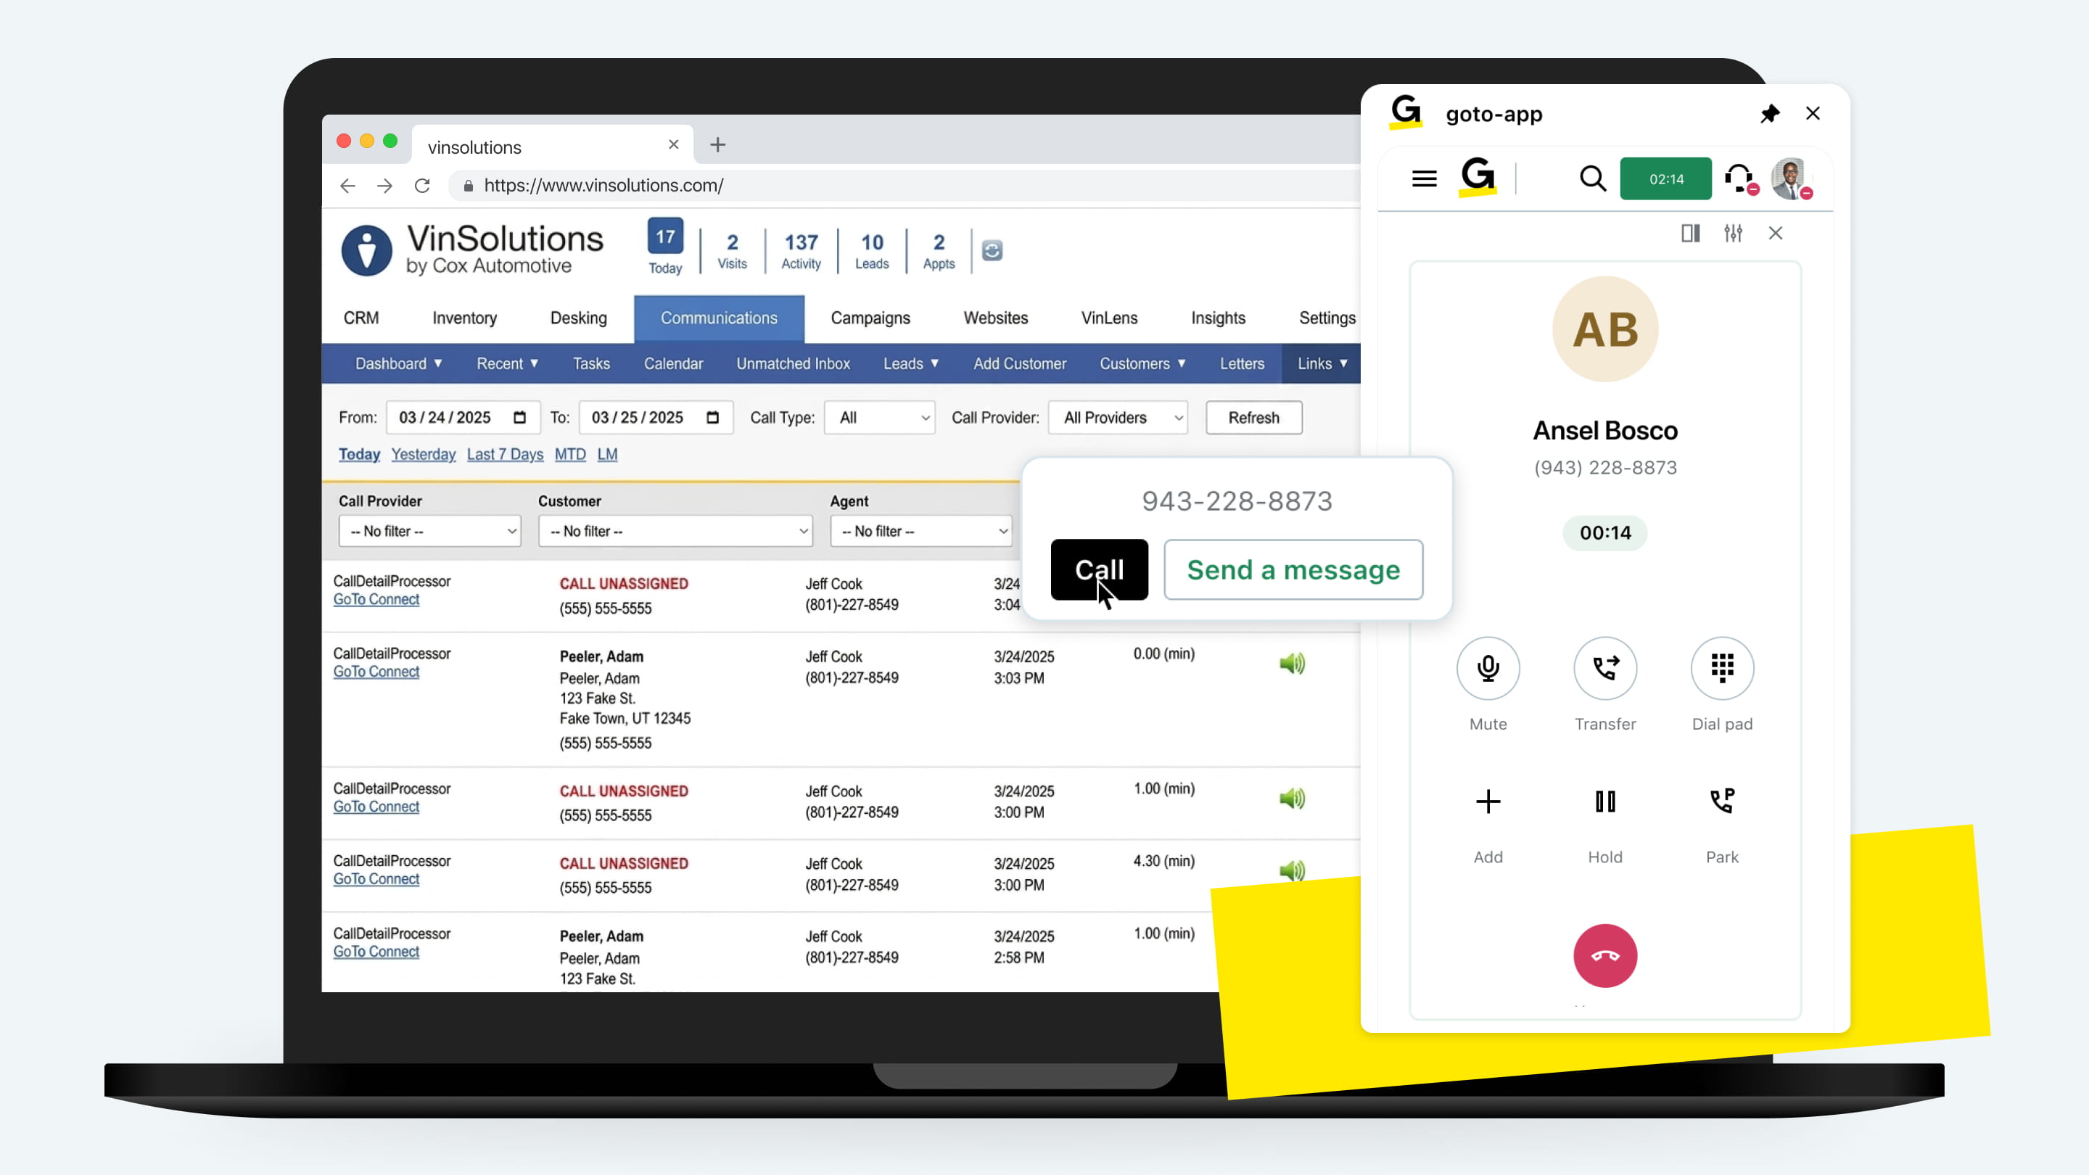Select the Communications tab
This screenshot has height=1175, width=2089.
coord(719,318)
